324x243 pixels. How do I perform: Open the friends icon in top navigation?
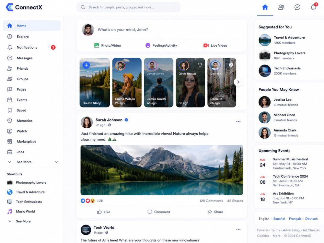point(281,7)
